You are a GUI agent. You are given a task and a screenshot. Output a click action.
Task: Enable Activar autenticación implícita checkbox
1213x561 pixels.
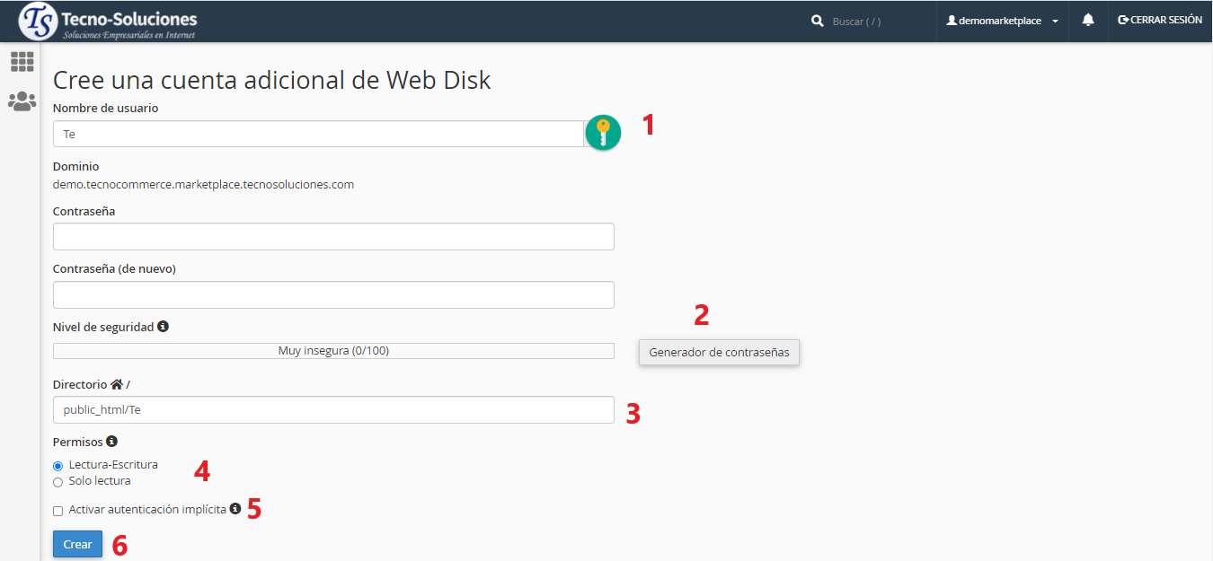pos(58,511)
